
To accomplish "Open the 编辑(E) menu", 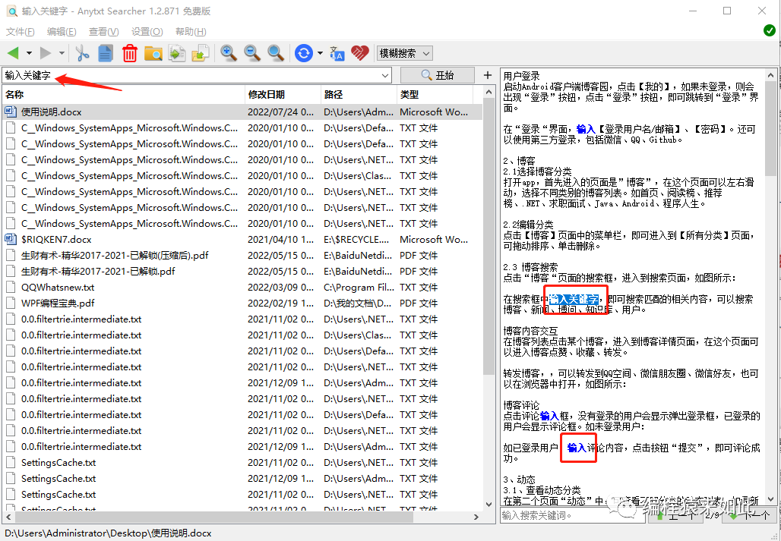I will pyautogui.click(x=62, y=32).
